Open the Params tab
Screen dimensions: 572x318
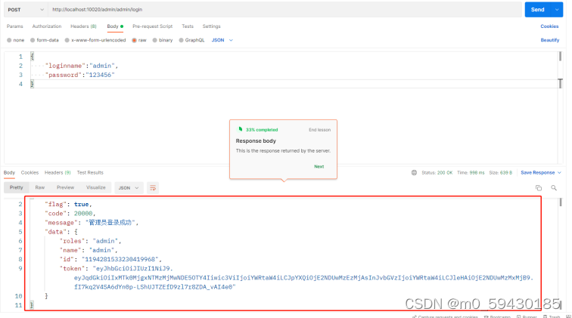click(14, 26)
